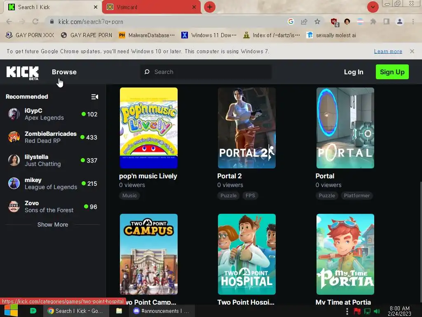Open the My Time at Portia cover
Viewport: 422px width, 317px height.
click(x=345, y=254)
